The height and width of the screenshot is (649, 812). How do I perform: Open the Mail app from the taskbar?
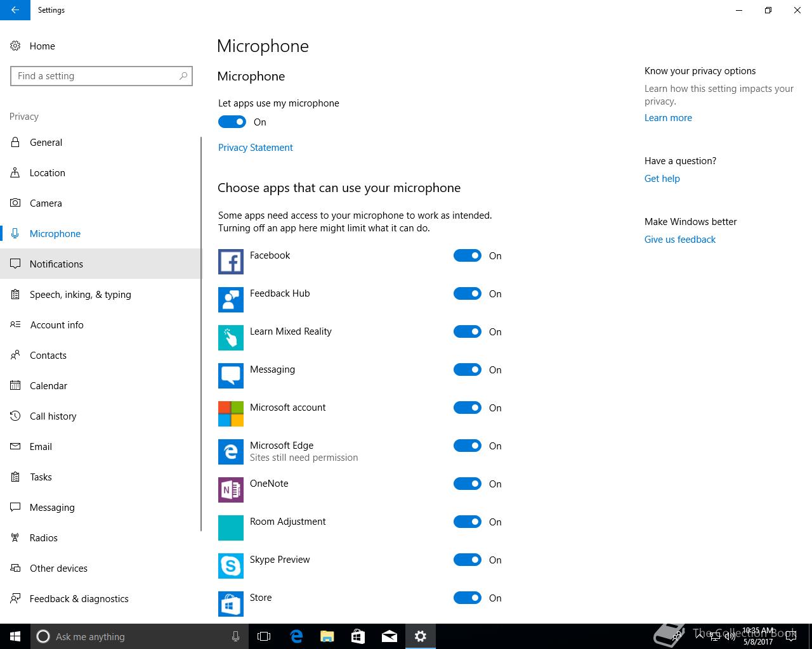point(389,636)
